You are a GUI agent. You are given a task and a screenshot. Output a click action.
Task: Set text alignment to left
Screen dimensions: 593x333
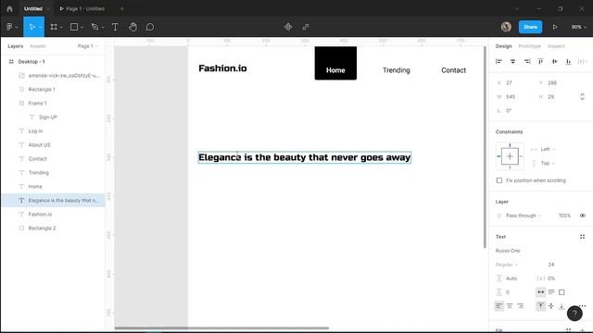499,306
